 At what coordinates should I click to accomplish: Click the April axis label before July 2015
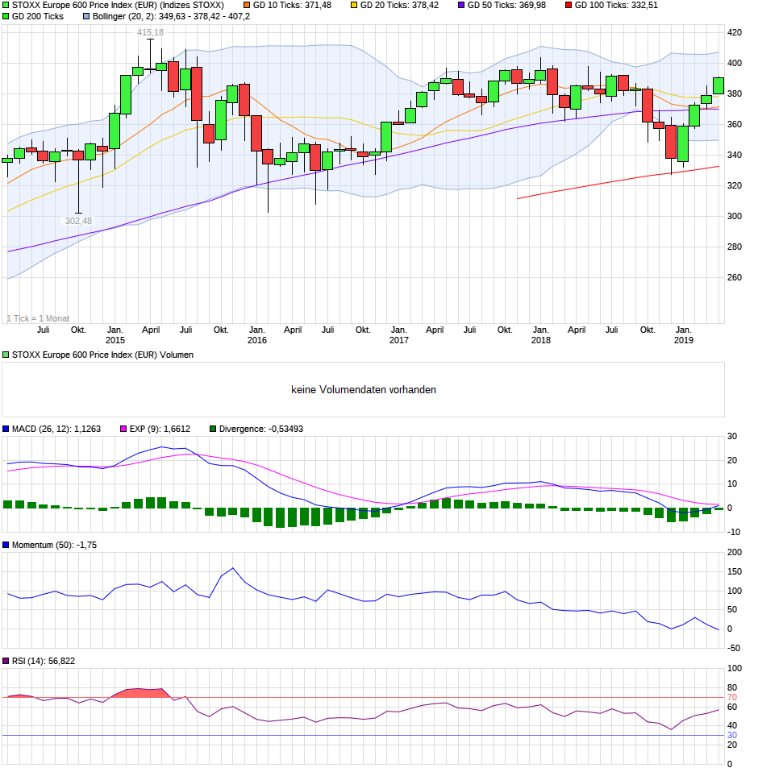pyautogui.click(x=151, y=330)
